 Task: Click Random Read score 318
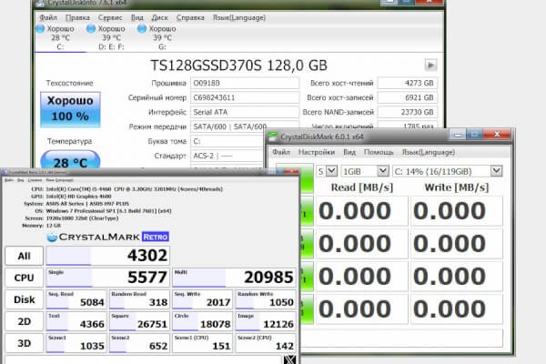click(x=139, y=299)
